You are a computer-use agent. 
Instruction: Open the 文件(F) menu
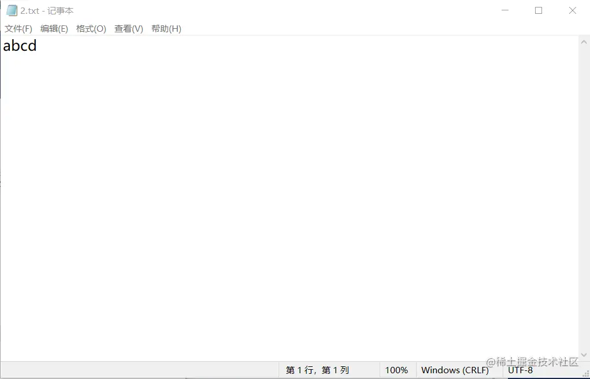(18, 29)
